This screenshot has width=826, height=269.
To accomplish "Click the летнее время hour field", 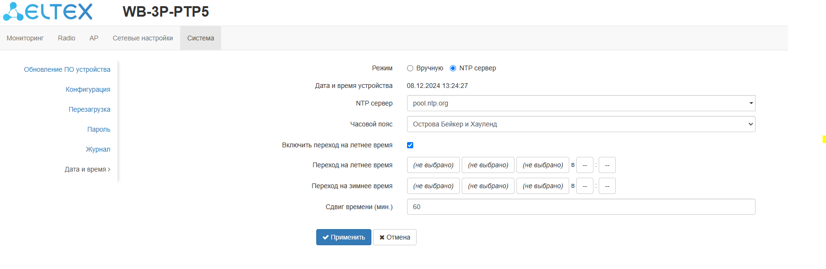I will pyautogui.click(x=584, y=165).
